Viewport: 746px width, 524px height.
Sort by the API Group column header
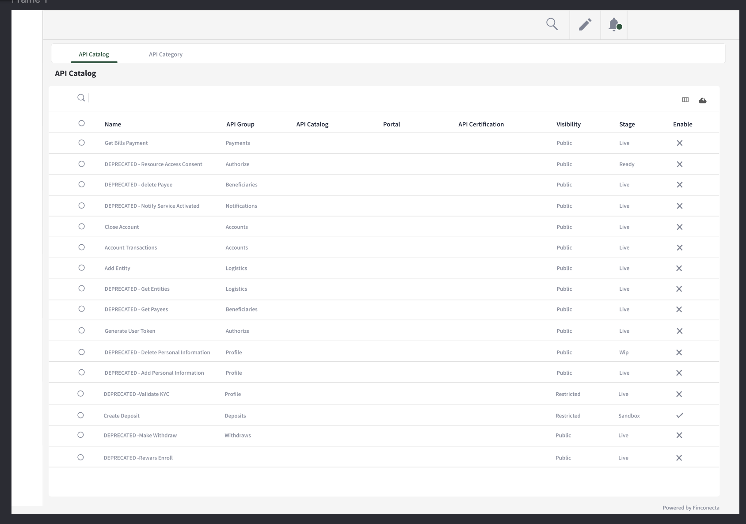tap(240, 124)
